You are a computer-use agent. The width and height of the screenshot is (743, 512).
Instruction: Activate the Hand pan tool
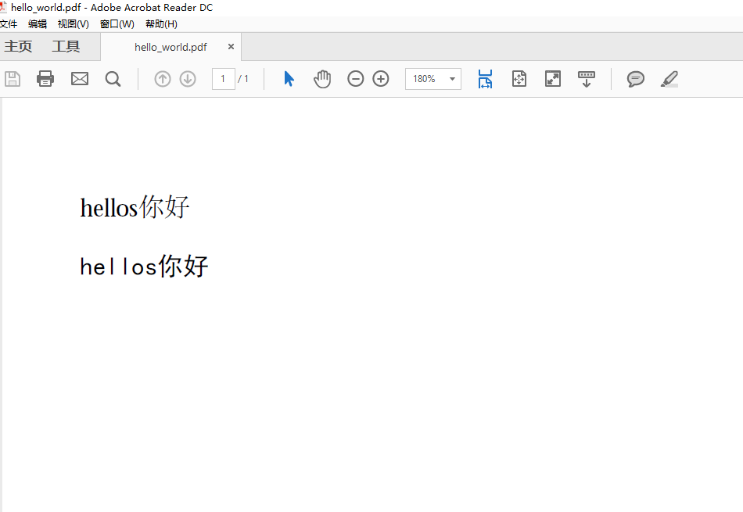[x=322, y=79]
